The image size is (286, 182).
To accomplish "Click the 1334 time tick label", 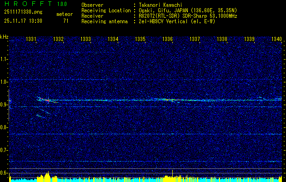I will (x=113, y=40).
